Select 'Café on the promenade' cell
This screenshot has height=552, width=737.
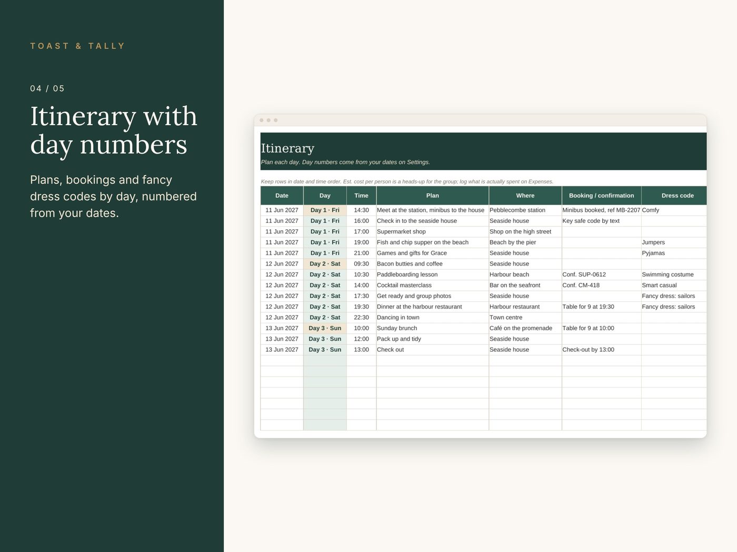click(525, 328)
